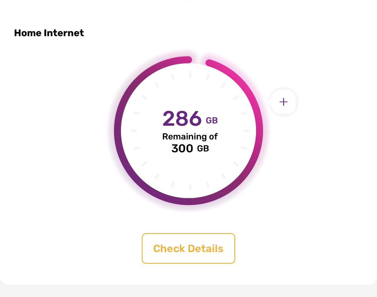Click the bottom of the purple usage ring
The image size is (377, 297).
[x=188, y=201]
